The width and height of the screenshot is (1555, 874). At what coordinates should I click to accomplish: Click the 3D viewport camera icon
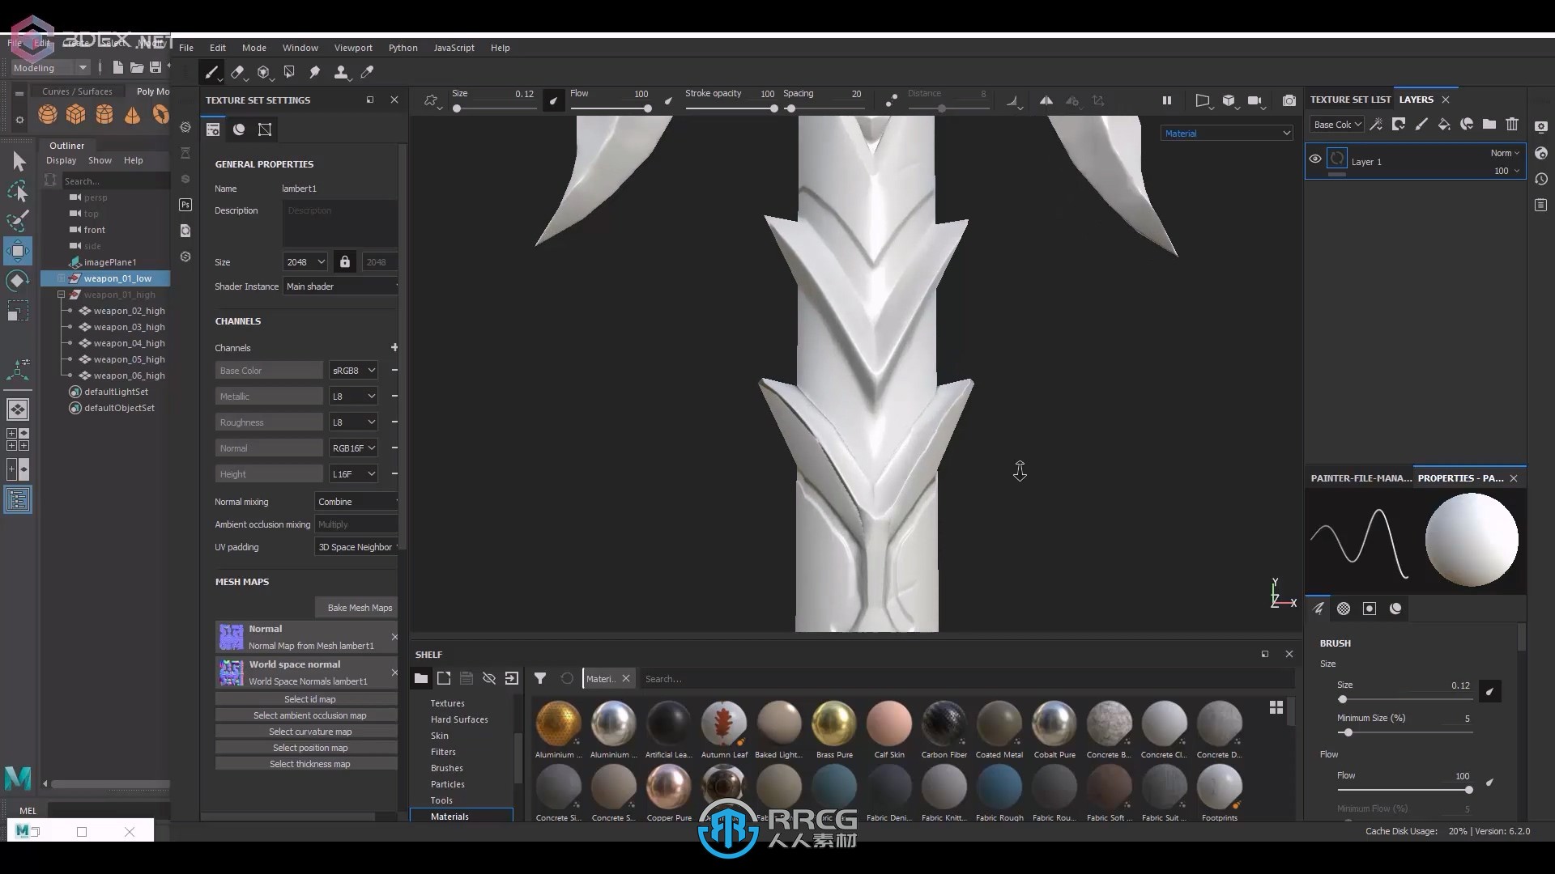[x=1255, y=98]
